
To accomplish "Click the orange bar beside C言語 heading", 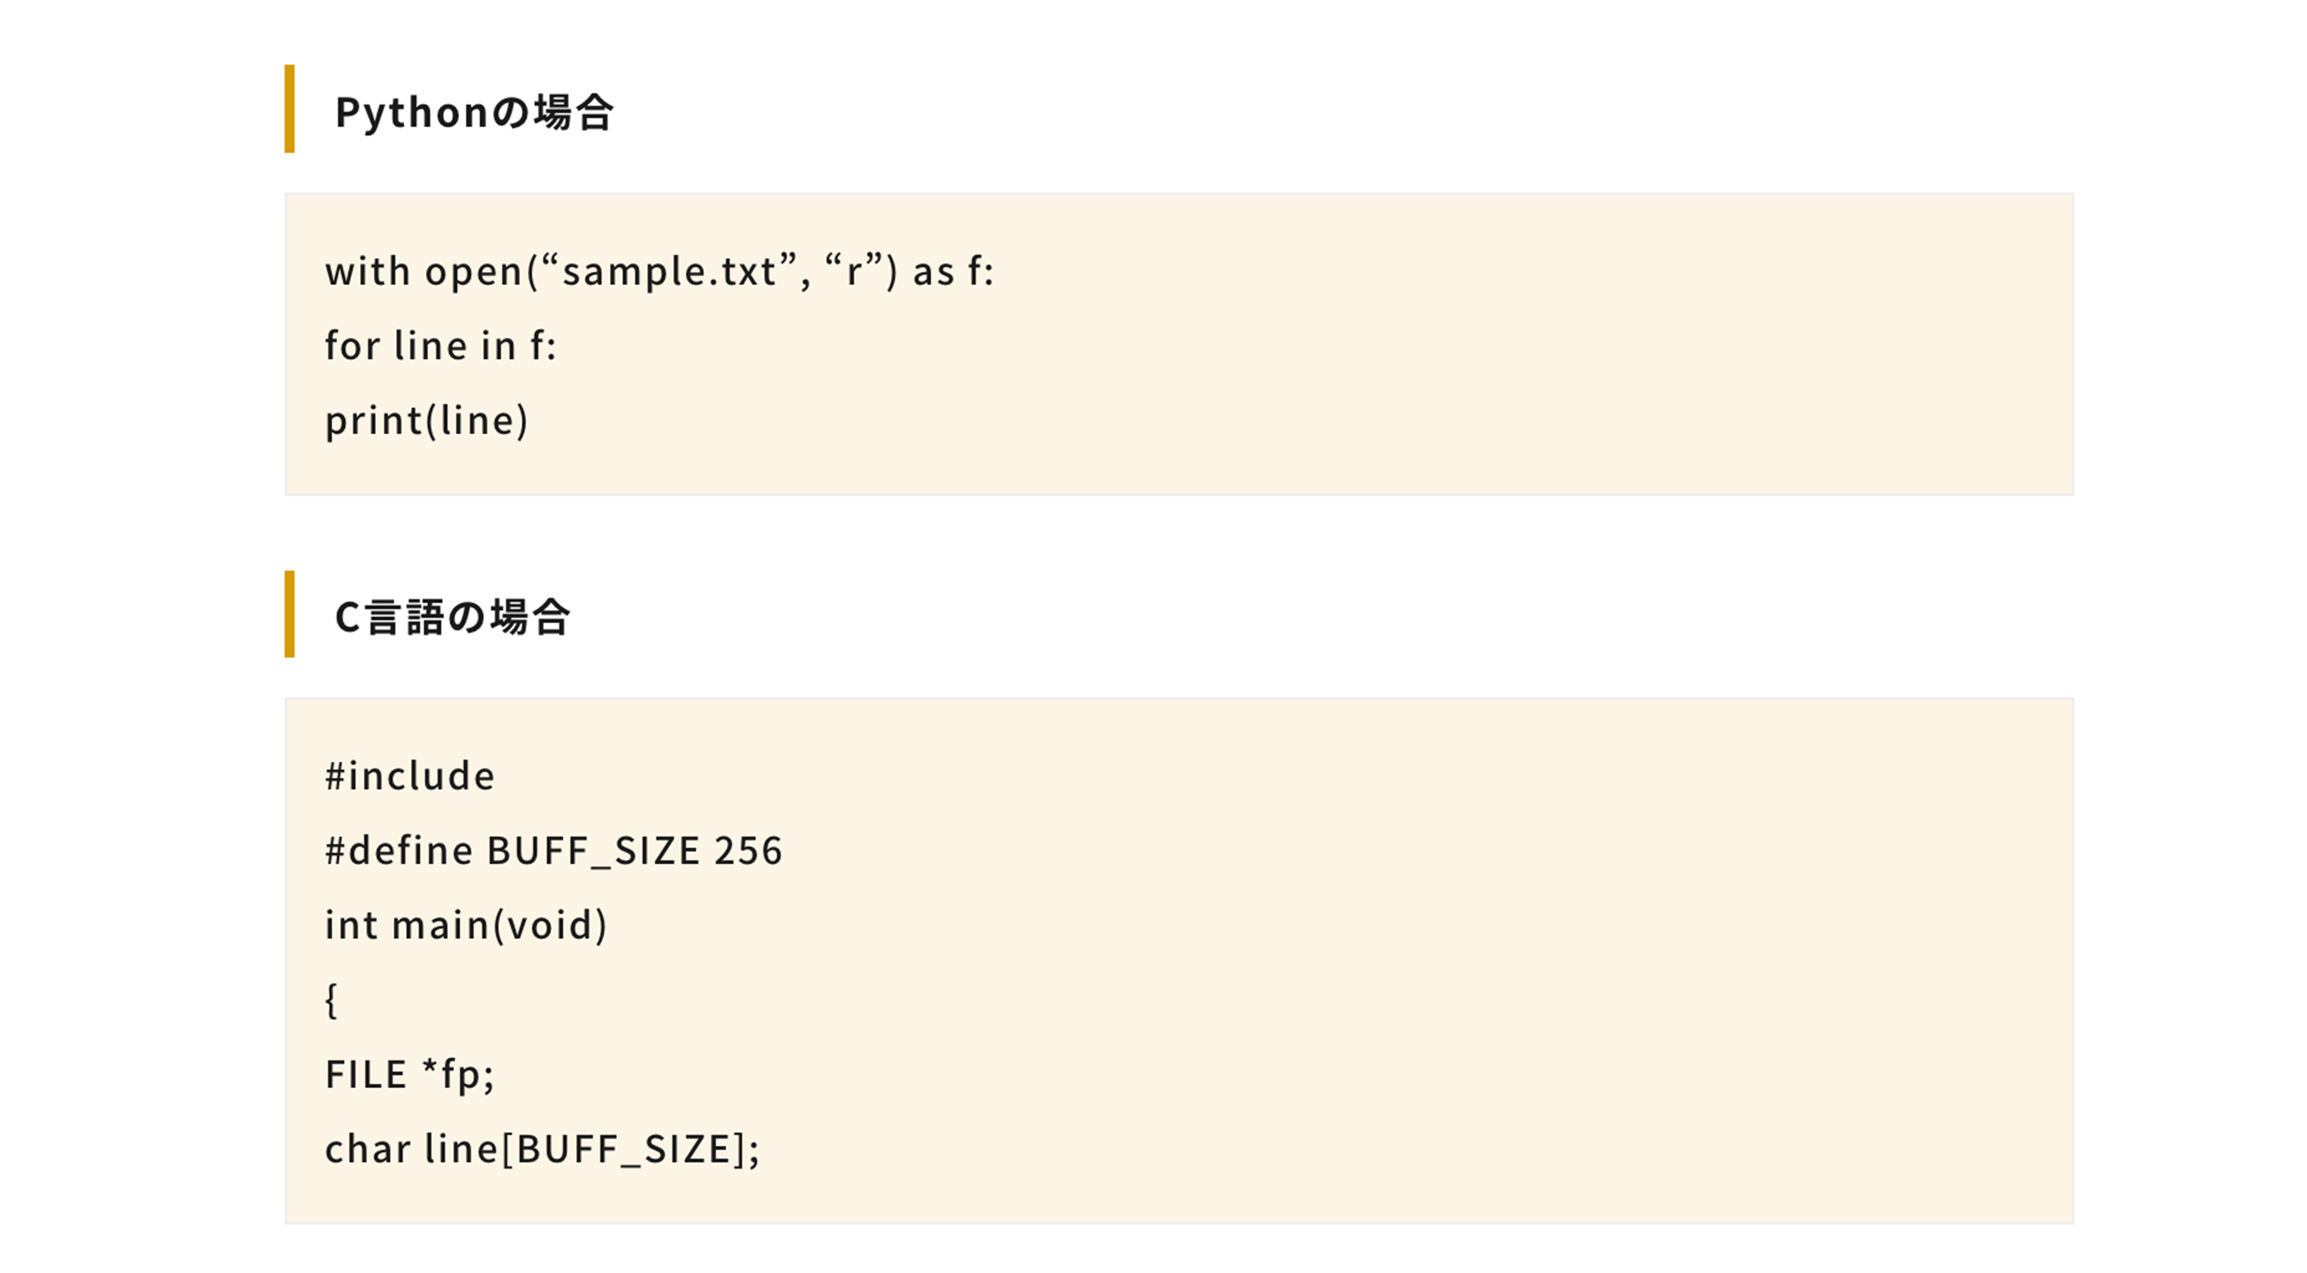I will (289, 613).
